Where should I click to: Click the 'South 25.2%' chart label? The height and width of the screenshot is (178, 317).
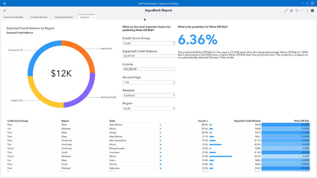coord(16,100)
